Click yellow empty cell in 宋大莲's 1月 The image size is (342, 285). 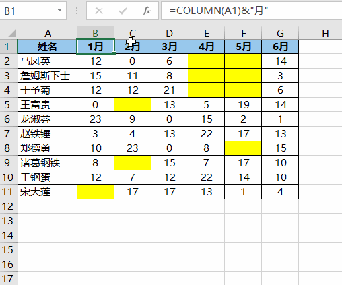[x=95, y=192]
